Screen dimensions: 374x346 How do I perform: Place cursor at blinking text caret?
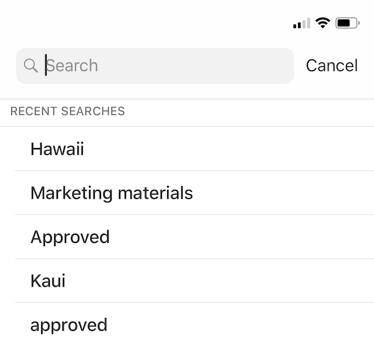click(x=46, y=65)
